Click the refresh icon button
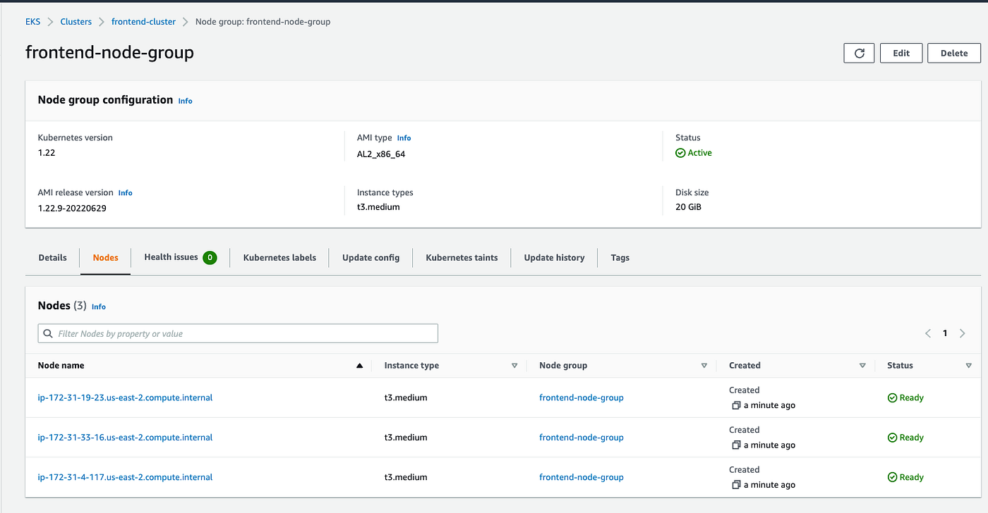988x513 pixels. [859, 53]
